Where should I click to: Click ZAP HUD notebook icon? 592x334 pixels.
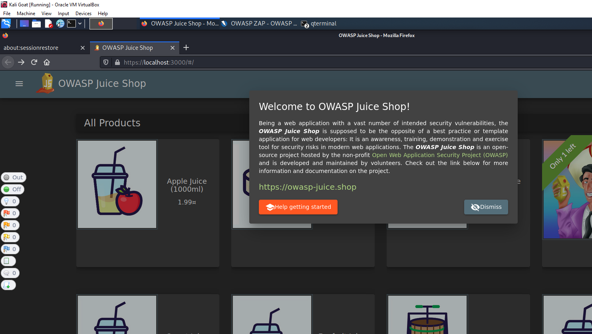click(8, 261)
